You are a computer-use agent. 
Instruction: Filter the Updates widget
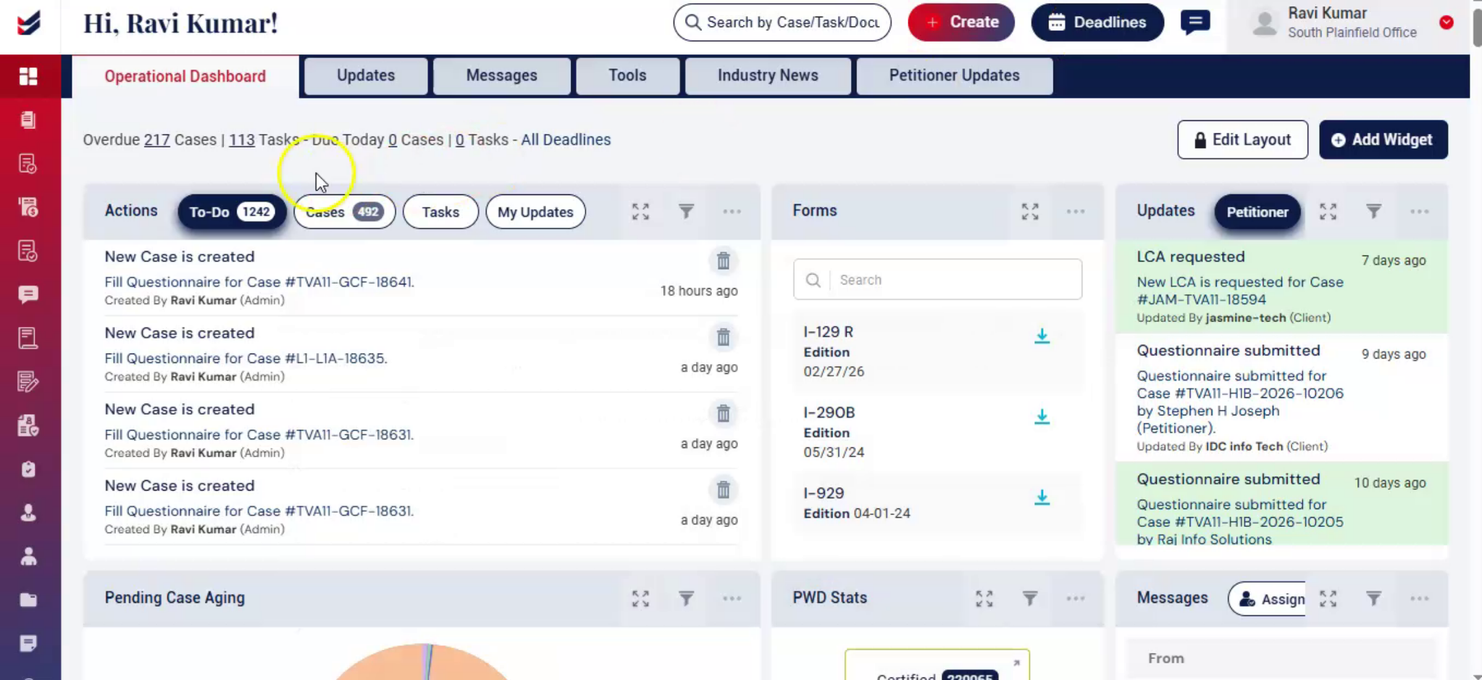tap(1374, 212)
